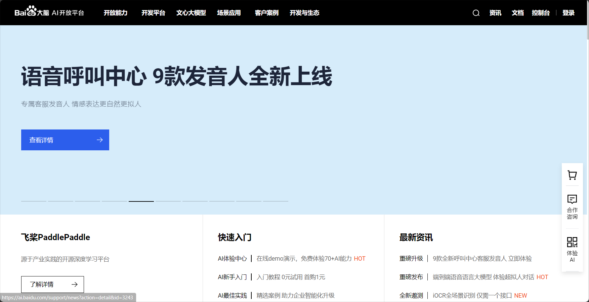Viewport: 589px width, 302px height.
Task: Open the 场景应用 menu
Action: (229, 13)
